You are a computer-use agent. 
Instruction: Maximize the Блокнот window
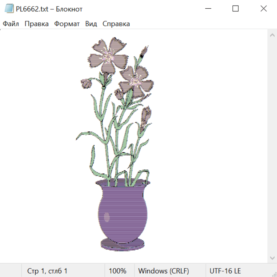pyautogui.click(x=235, y=9)
